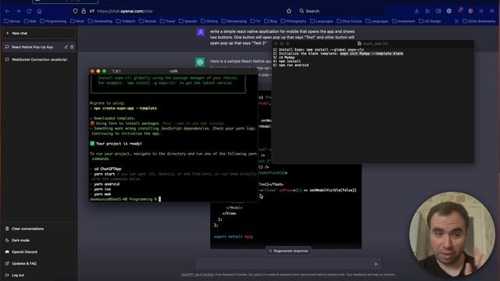Image resolution: width=500 pixels, height=281 pixels.
Task: Click 'Your project is ready!' line in terminal
Action: (x=116, y=144)
